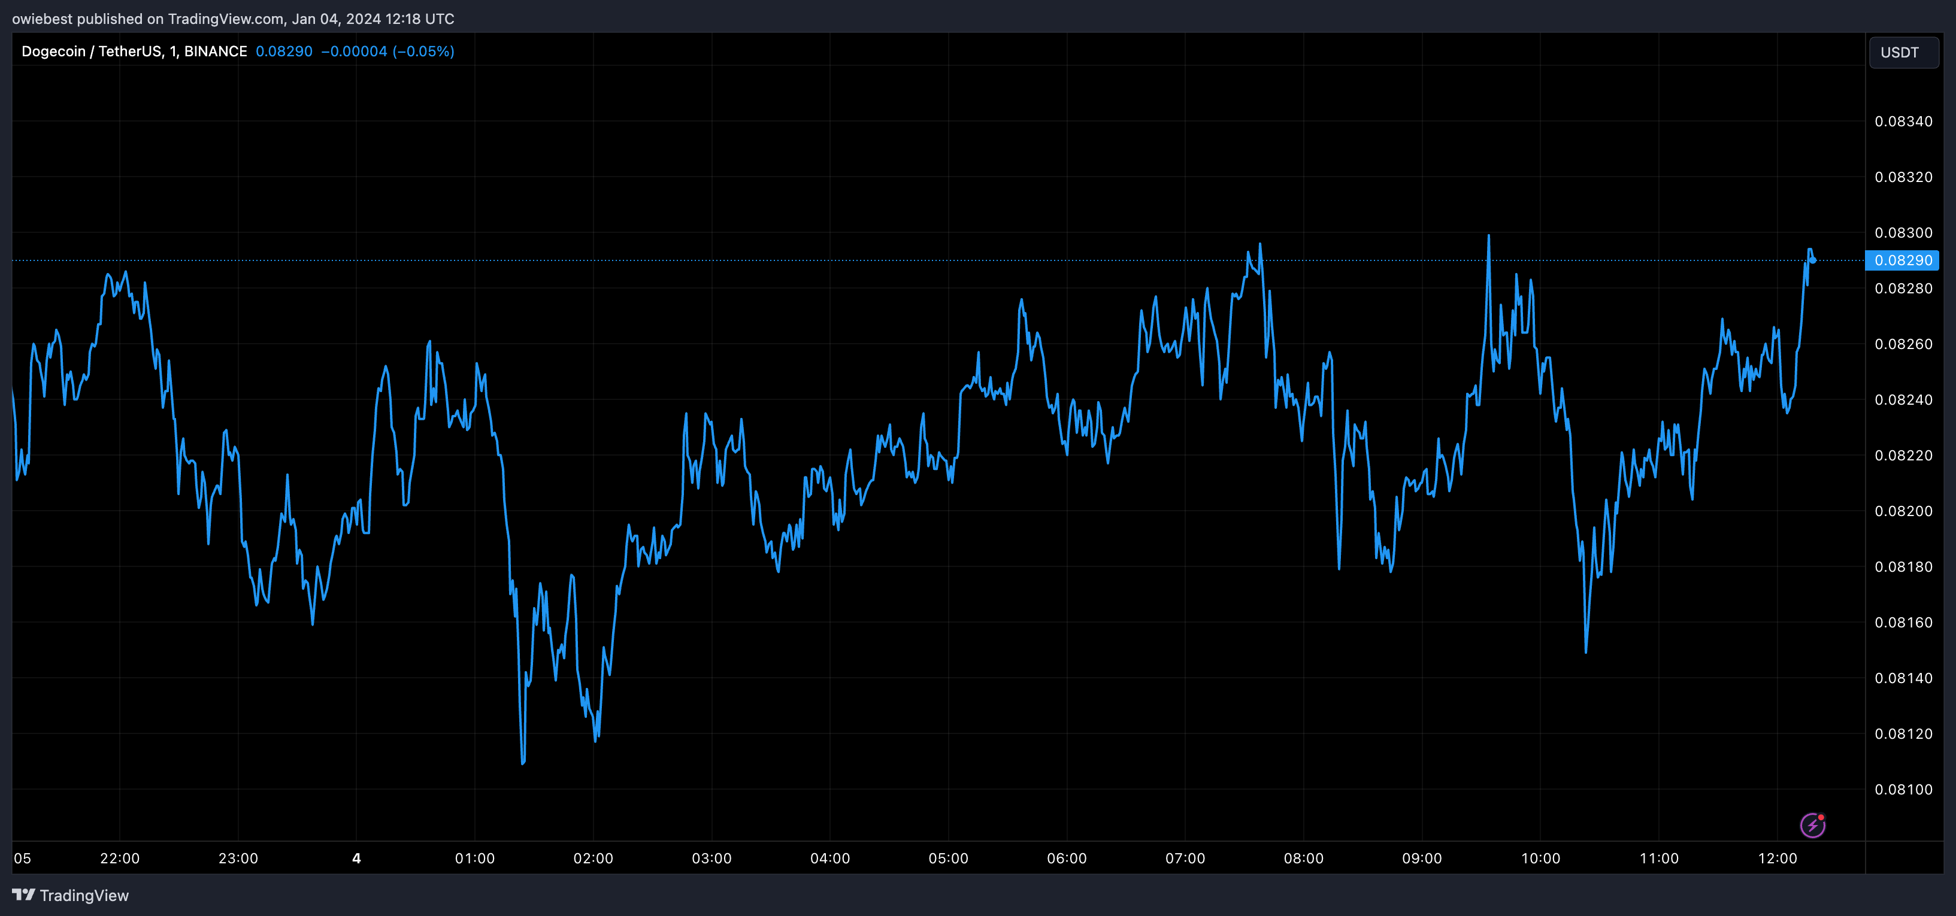
Task: Click the 08:00 time axis label
Action: 1304,859
